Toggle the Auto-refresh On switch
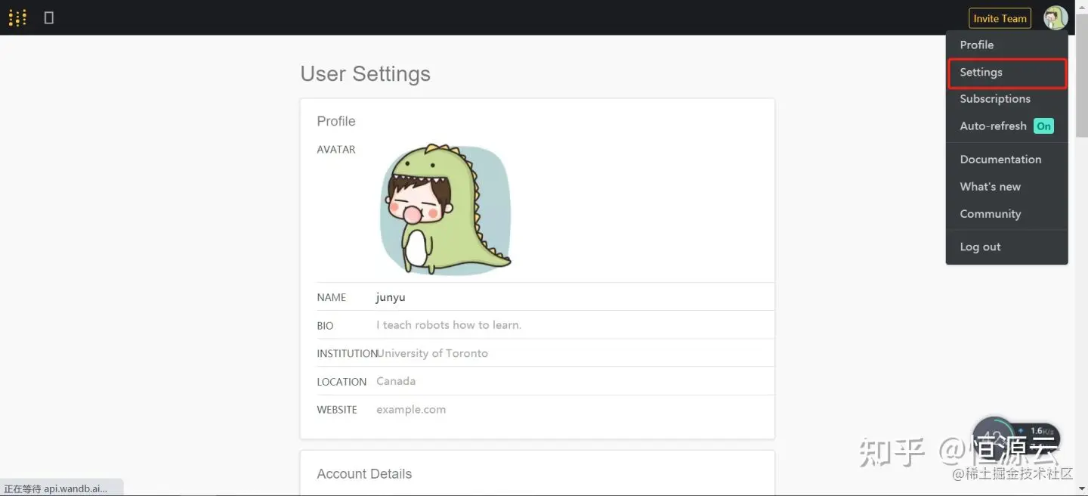The height and width of the screenshot is (496, 1088). coord(1043,126)
